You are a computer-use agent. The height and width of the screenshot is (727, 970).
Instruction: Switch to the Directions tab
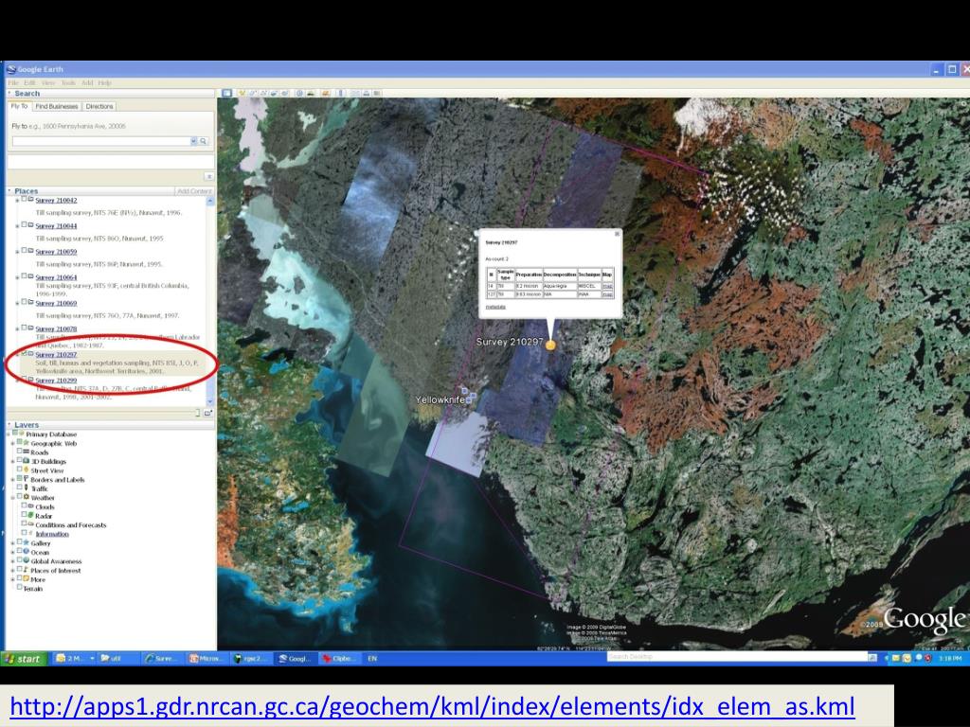click(x=99, y=106)
